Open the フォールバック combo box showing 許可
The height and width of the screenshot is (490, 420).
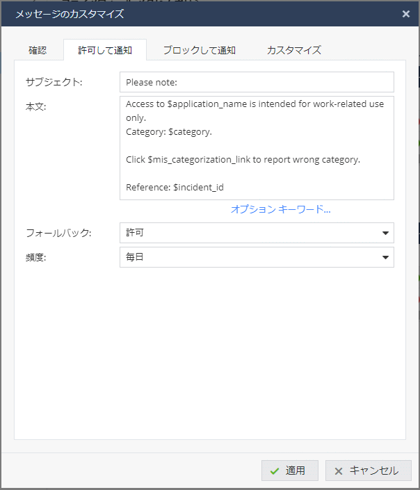coord(249,233)
